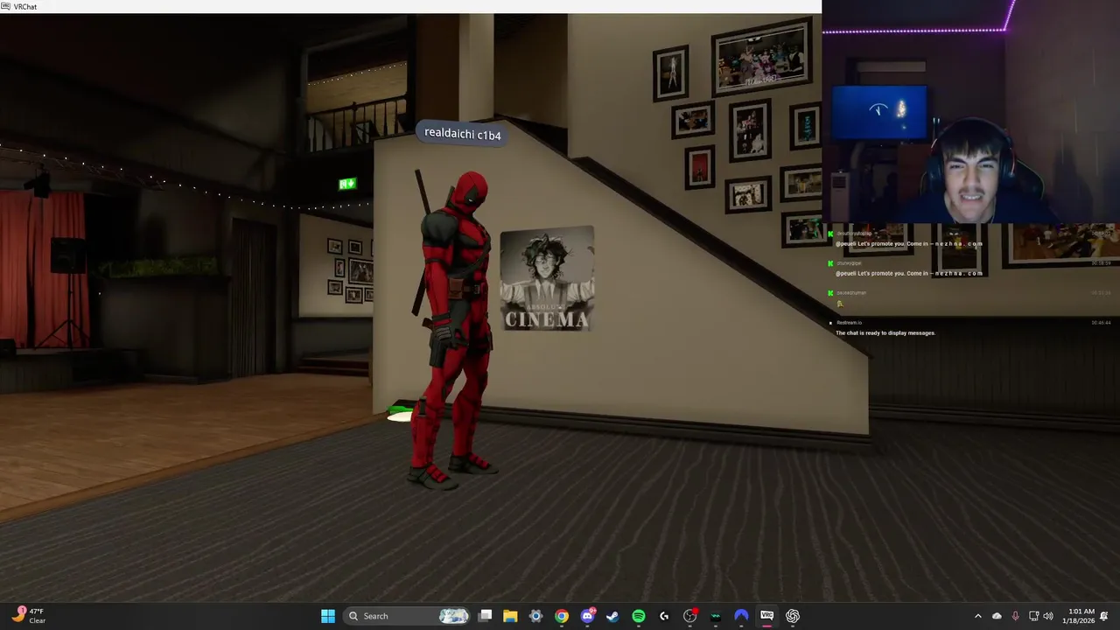
Task: Open the Windows Start menu
Action: point(328,616)
